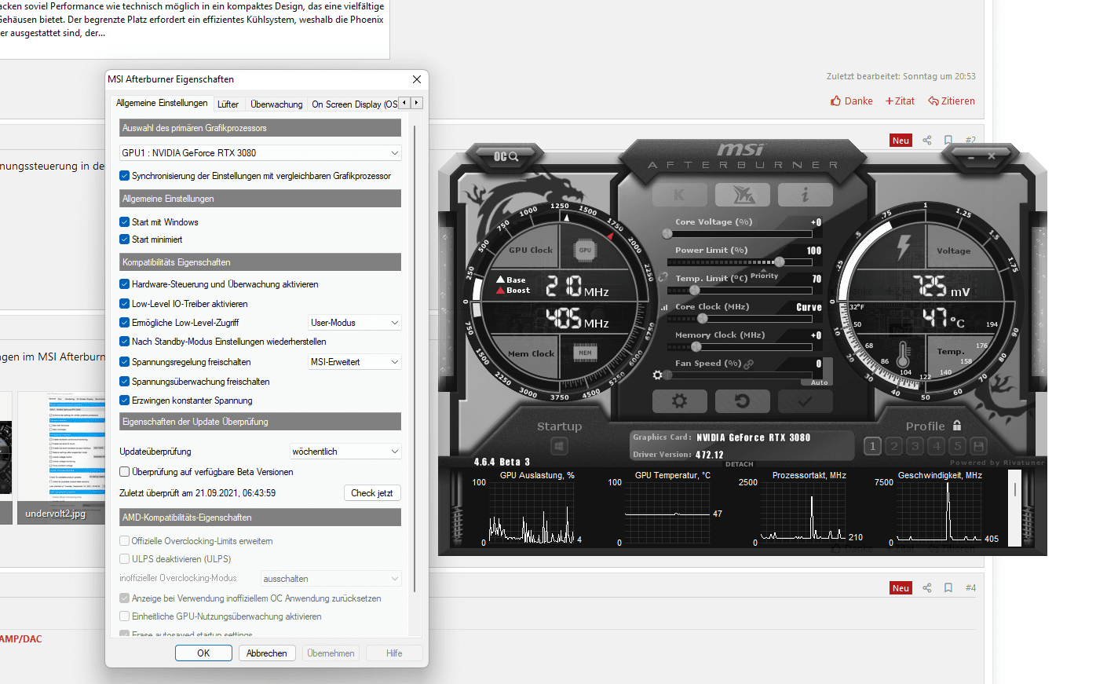This screenshot has height=684, width=1107.
Task: Switch to 'Allgemeine Einstellungen' tab
Action: coord(162,103)
